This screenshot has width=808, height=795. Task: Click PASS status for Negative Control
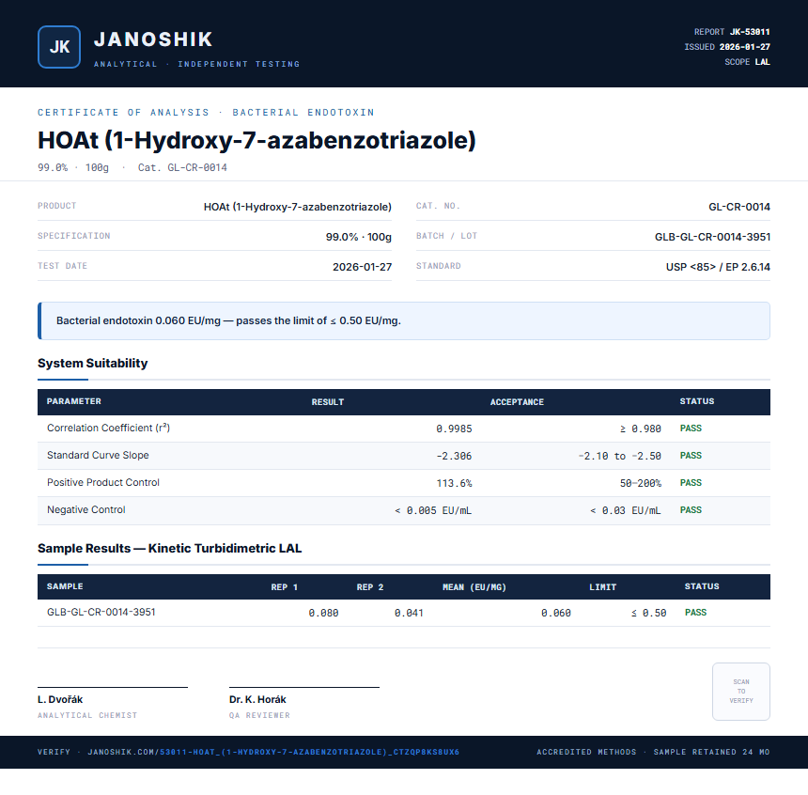click(x=691, y=510)
